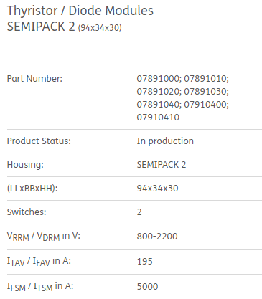
Task: Select the SEMIPACK 2 title text
Action: (41, 27)
